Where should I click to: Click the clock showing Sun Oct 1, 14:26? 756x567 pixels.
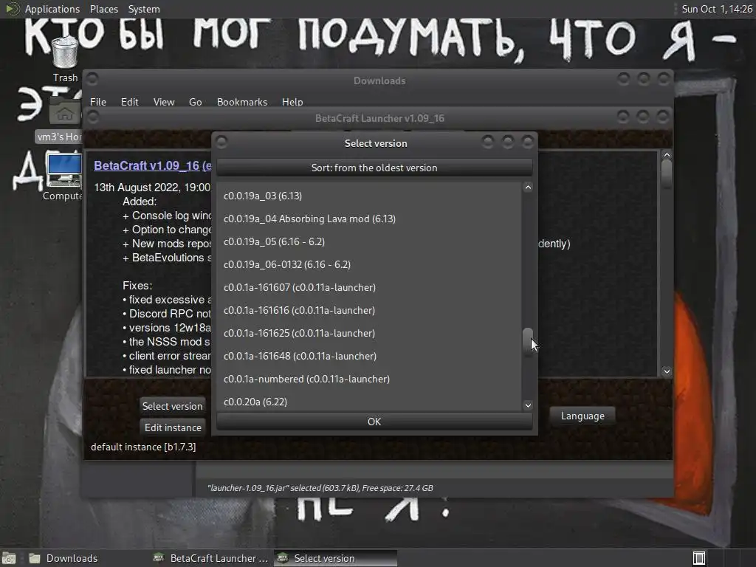(x=716, y=9)
